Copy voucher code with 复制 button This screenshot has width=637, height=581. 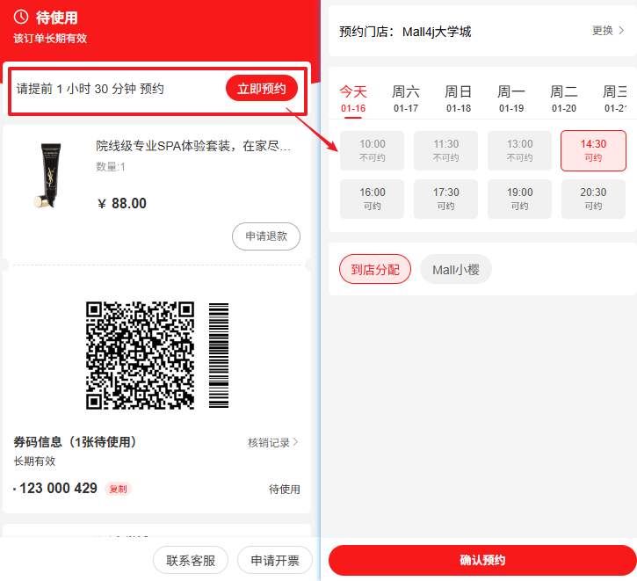click(x=119, y=489)
